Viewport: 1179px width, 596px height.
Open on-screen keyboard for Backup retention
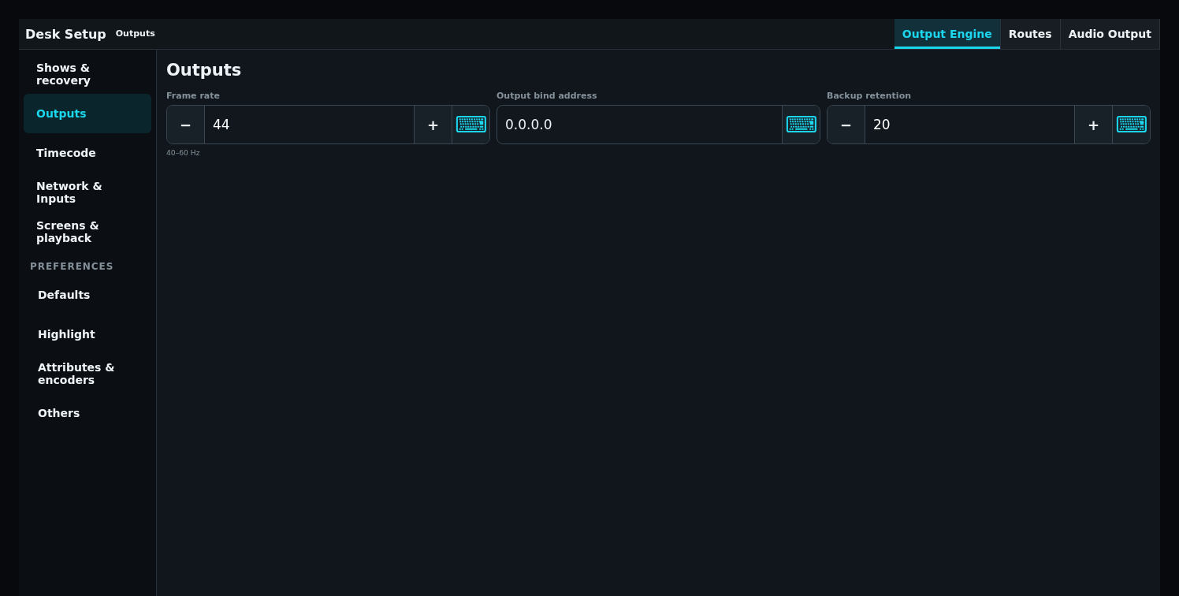[x=1132, y=125]
